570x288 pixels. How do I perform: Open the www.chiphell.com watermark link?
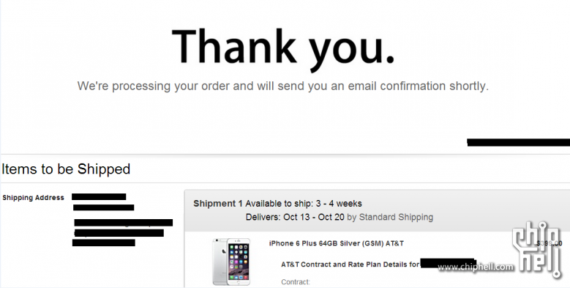(x=476, y=267)
